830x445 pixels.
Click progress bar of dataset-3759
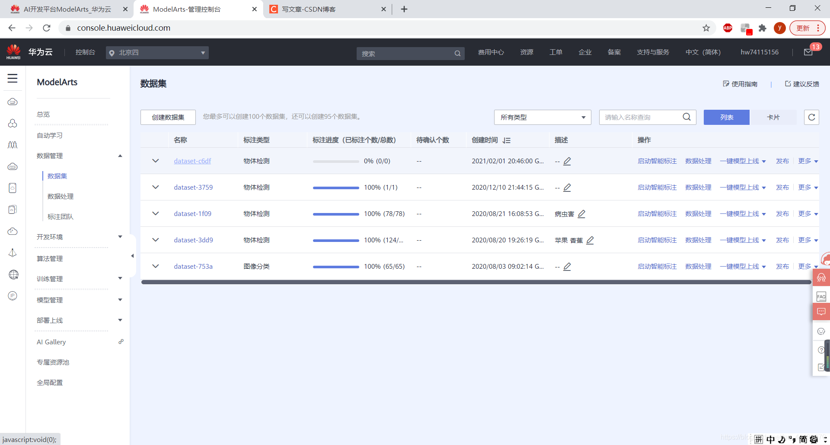[x=336, y=188]
